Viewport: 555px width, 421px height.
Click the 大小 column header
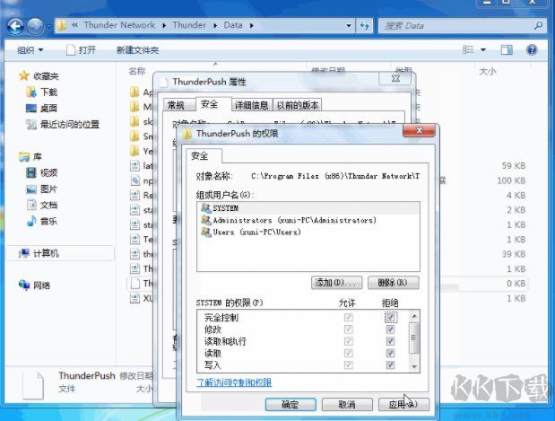[488, 71]
